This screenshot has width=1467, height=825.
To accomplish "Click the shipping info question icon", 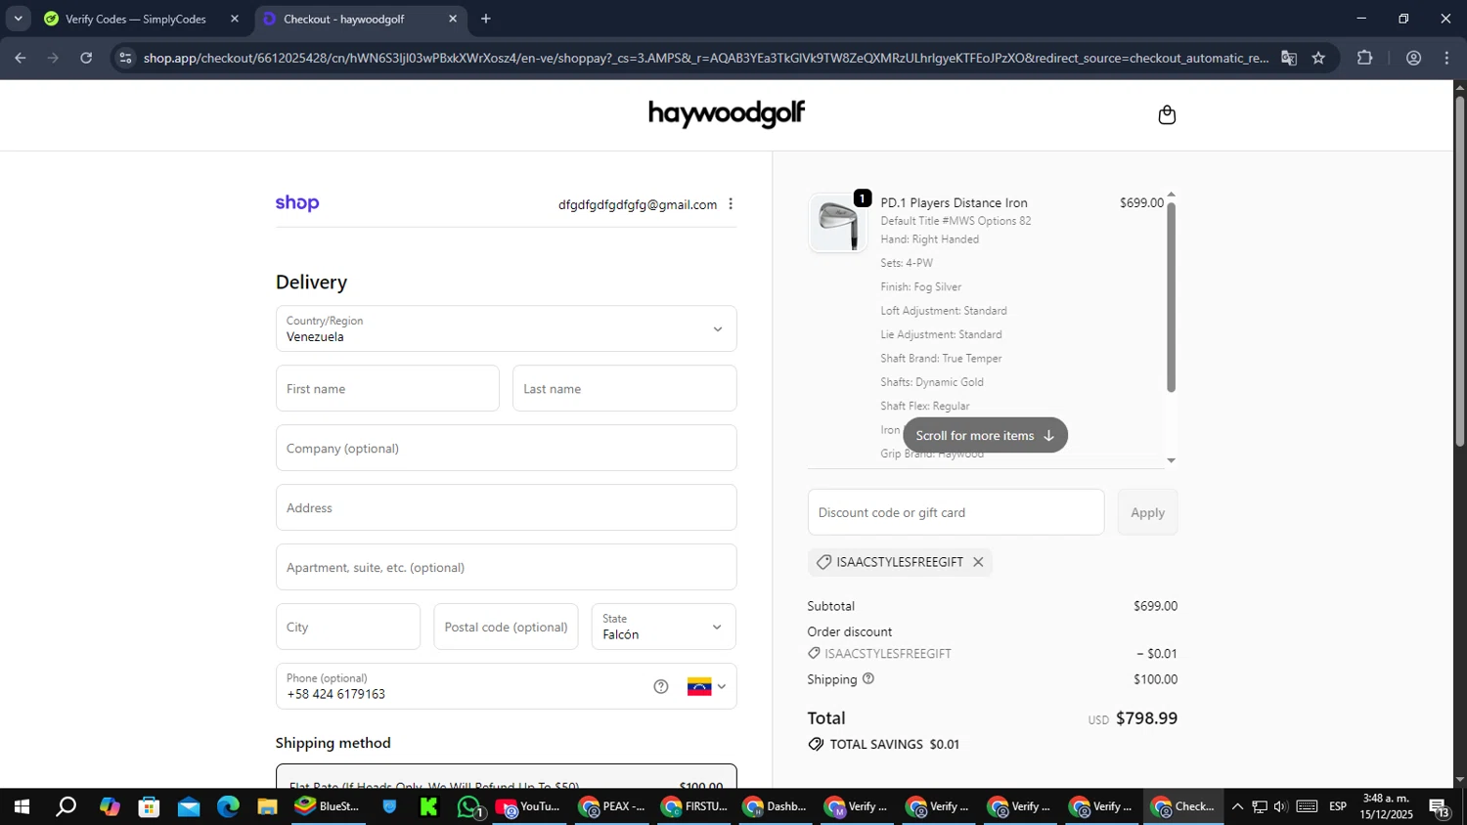I will click(868, 678).
